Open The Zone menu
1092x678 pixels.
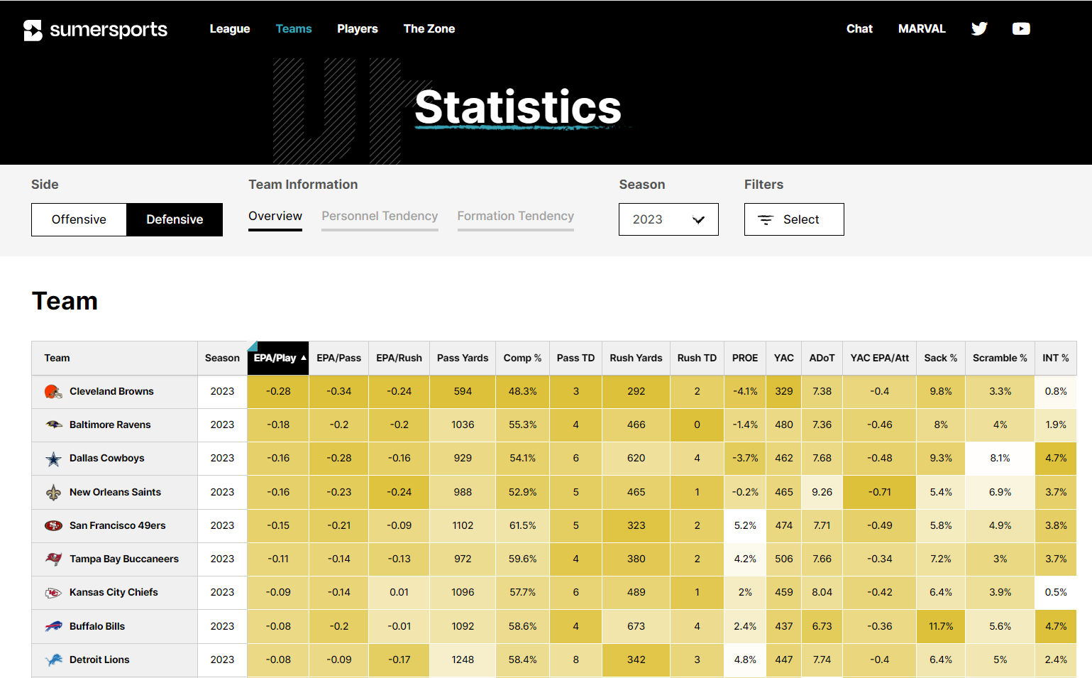429,28
